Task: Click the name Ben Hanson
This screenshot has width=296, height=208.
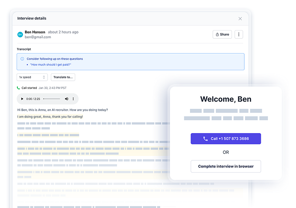Action: click(x=35, y=32)
